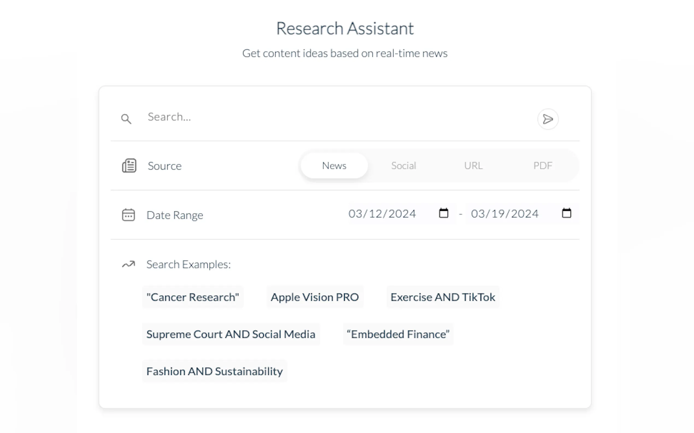The width and height of the screenshot is (694, 433).
Task: Choose PDF as the source
Action: (543, 166)
